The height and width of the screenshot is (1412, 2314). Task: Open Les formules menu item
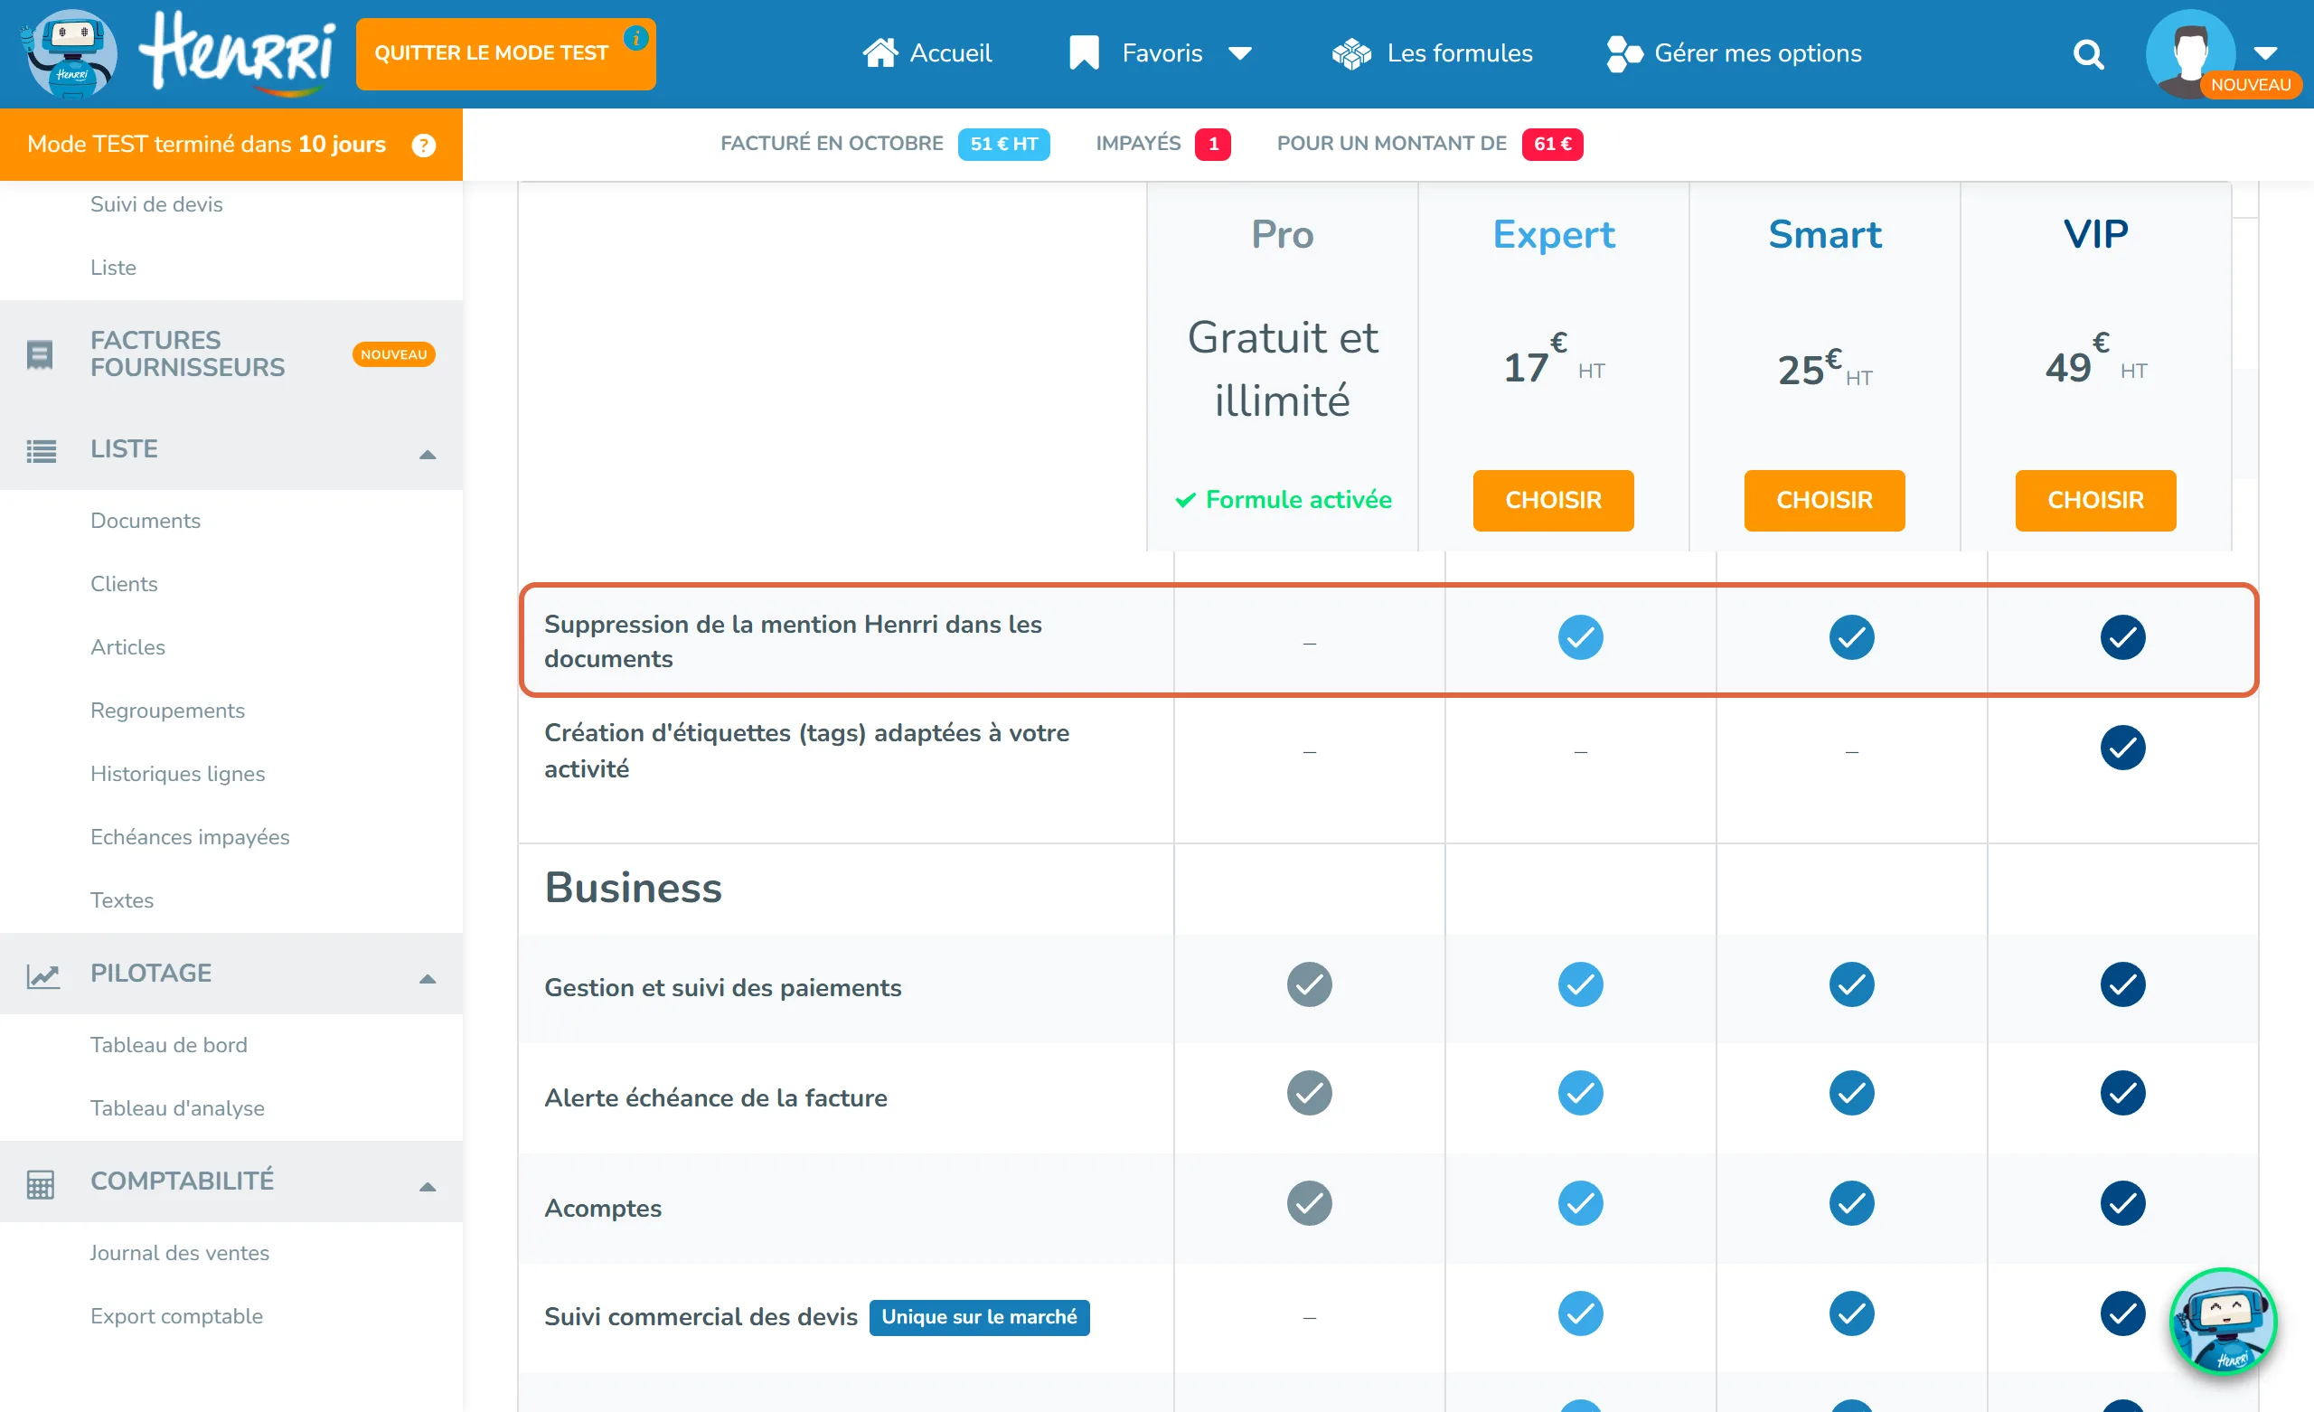tap(1432, 53)
